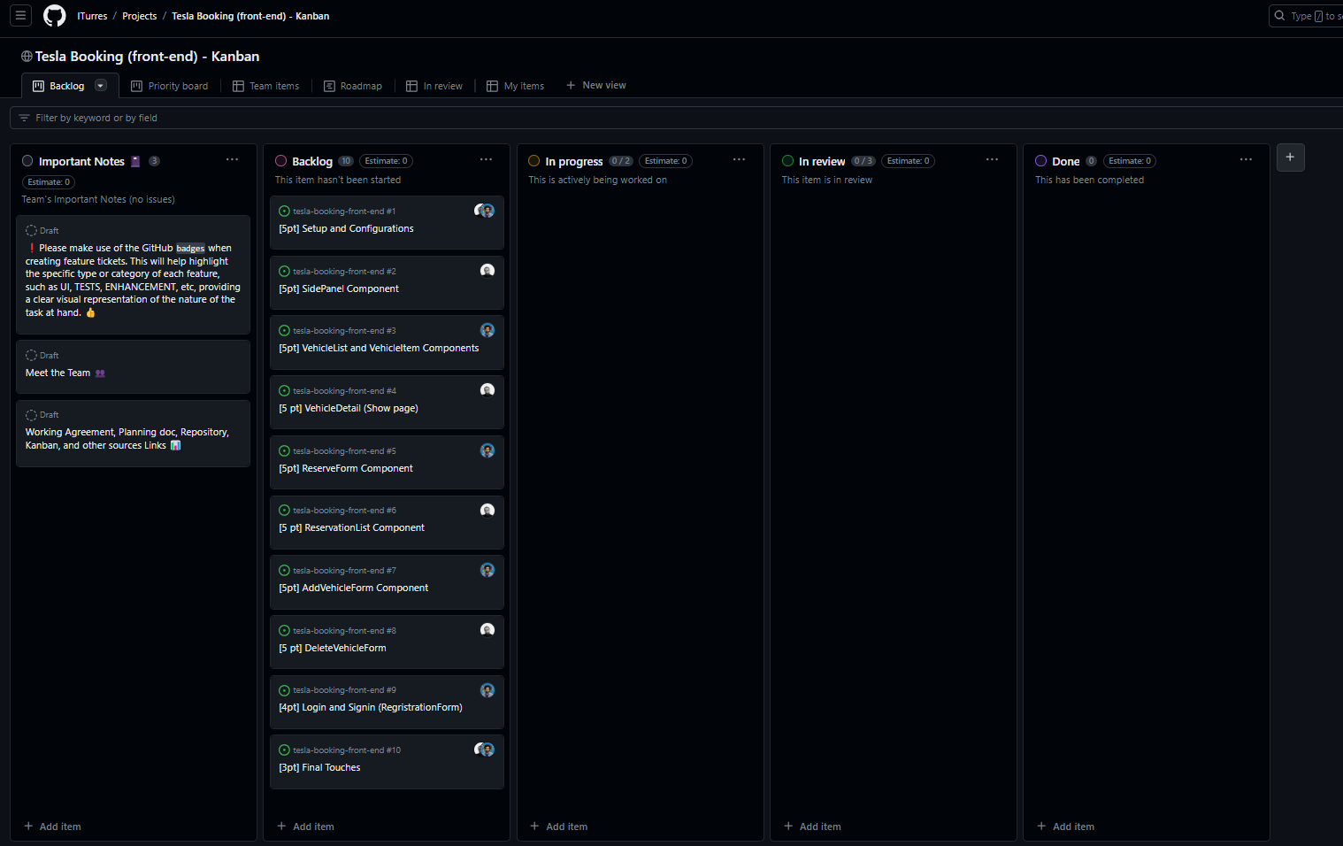Add item to Backlog column
The width and height of the screenshot is (1343, 846).
pyautogui.click(x=305, y=827)
